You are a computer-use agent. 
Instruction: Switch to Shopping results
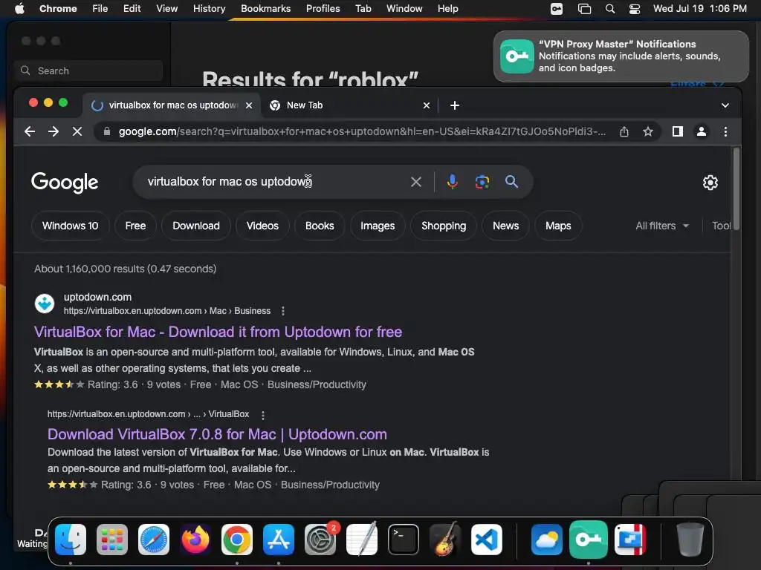click(444, 226)
